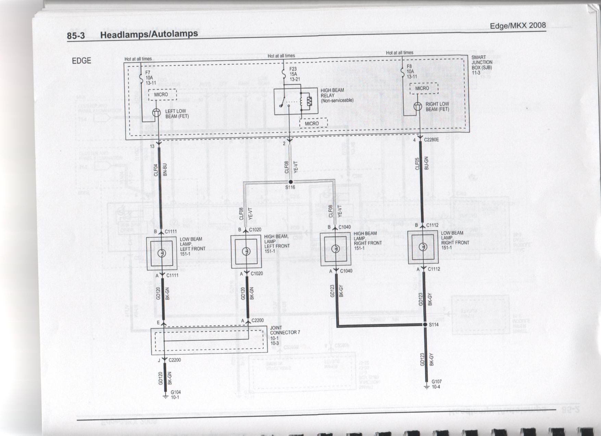This screenshot has width=601, height=436.
Task: Click connector label C1020 at pin B
Action: point(255,230)
